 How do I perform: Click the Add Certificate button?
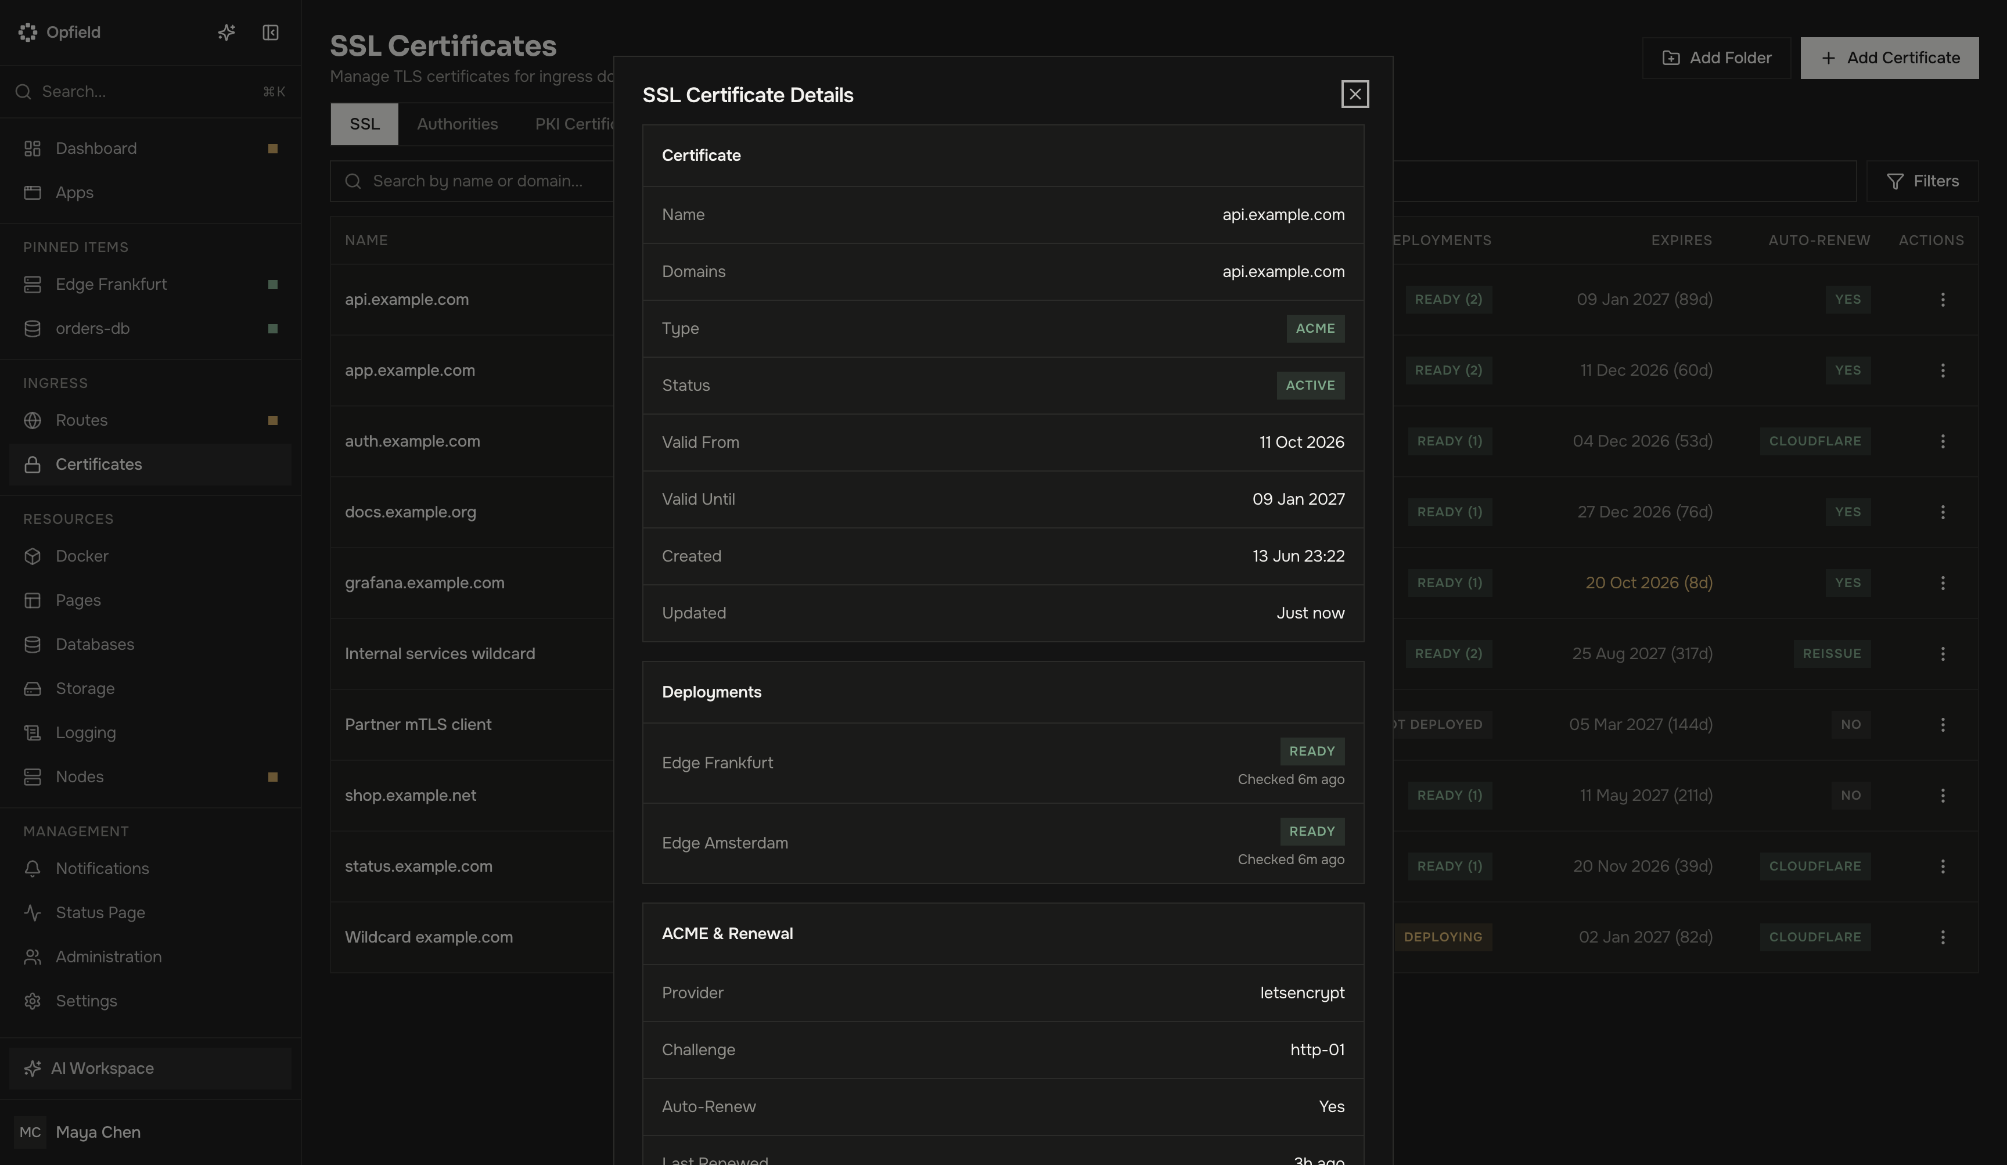1889,58
